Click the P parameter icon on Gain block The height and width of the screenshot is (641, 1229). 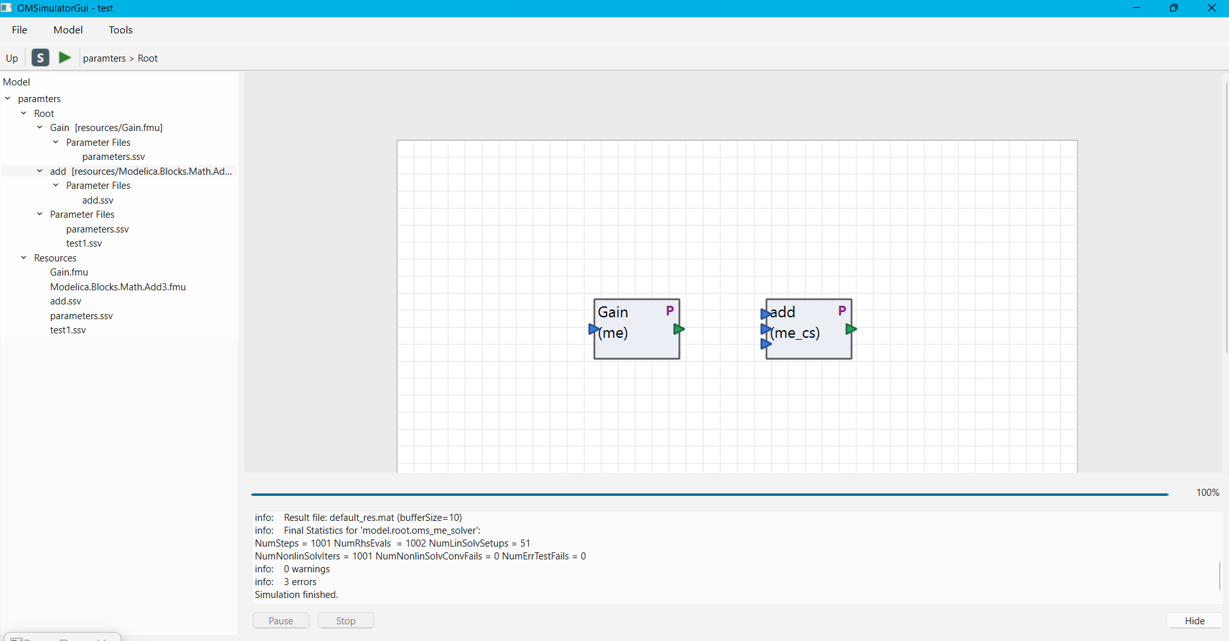pyautogui.click(x=669, y=311)
